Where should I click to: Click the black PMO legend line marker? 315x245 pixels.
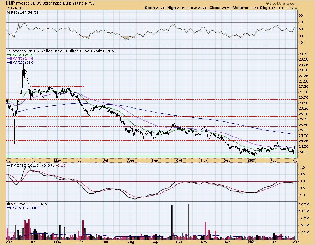[8, 166]
